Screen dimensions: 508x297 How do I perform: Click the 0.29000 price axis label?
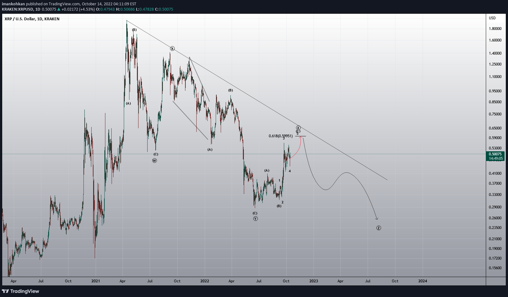point(495,207)
